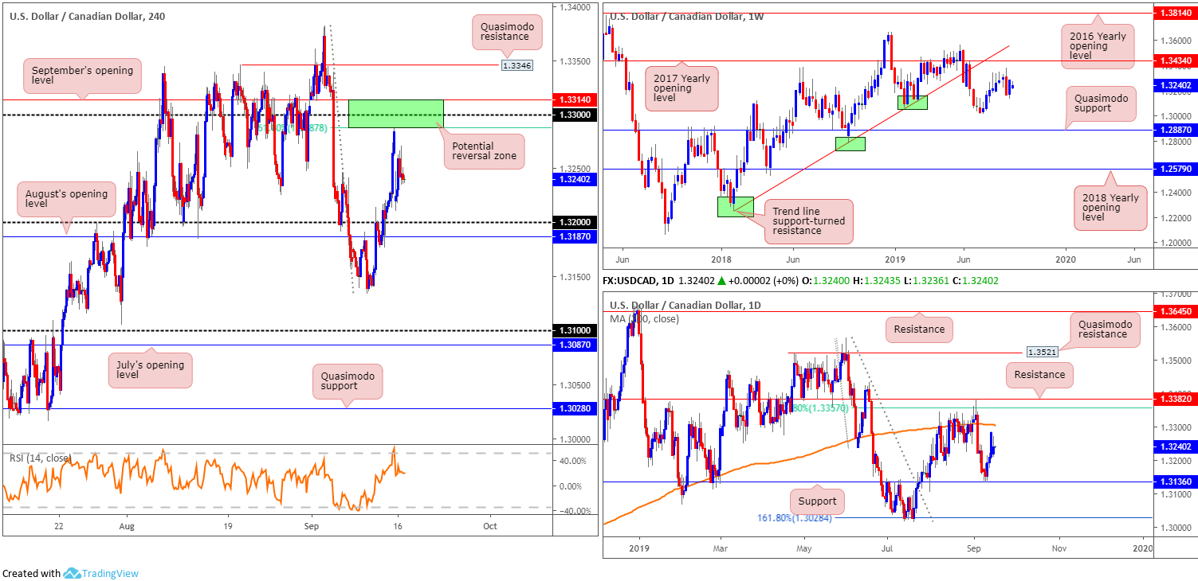Screen dimensions: 1198x581
Task: Select the green potential reversal zone rectangle
Action: point(395,114)
